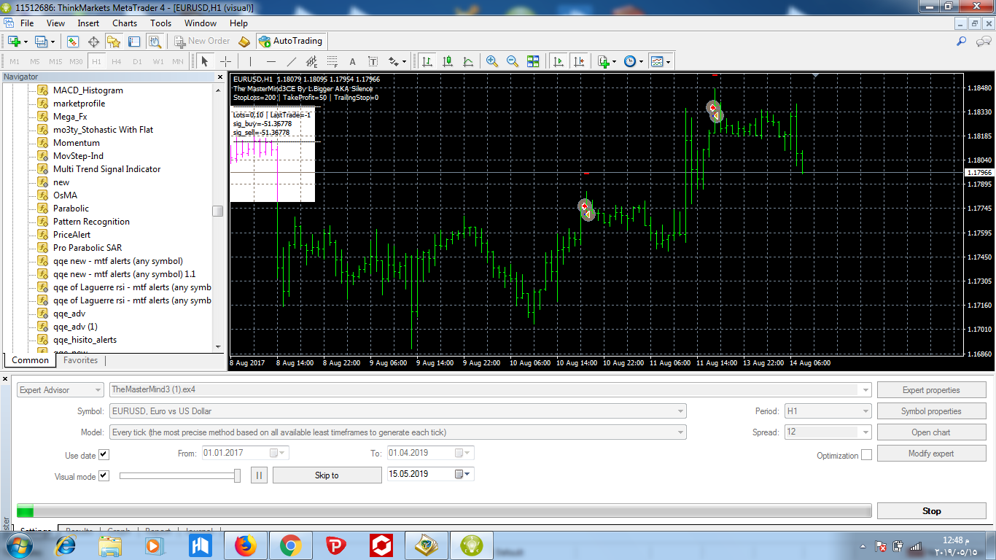Click the Skip to button
This screenshot has width=996, height=560.
pos(327,475)
